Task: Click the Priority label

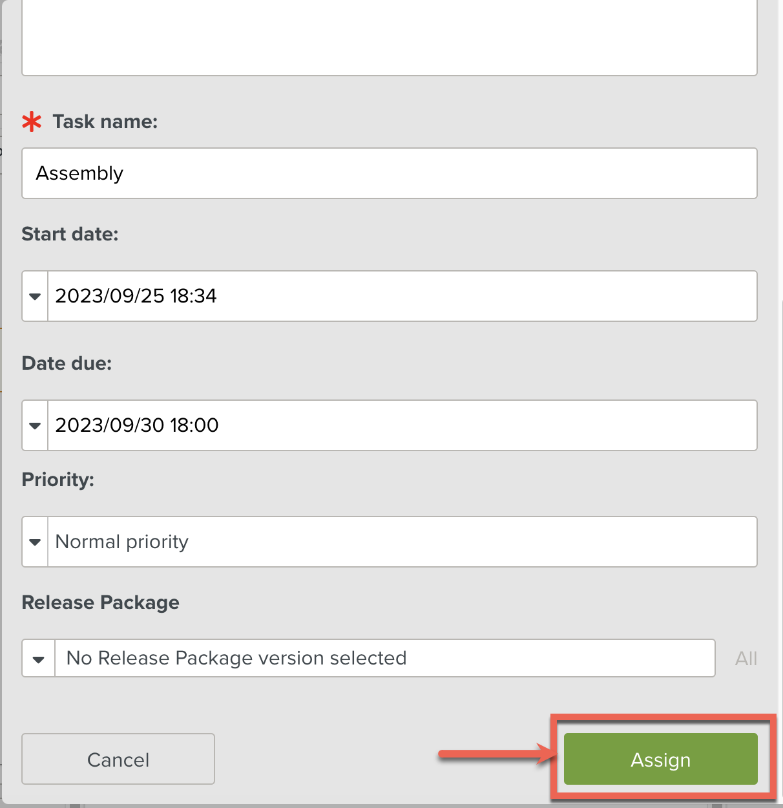Action: [58, 480]
